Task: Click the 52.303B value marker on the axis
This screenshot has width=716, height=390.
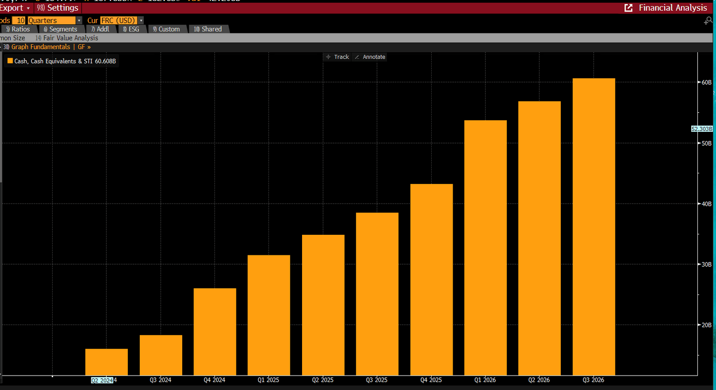Action: (702, 129)
